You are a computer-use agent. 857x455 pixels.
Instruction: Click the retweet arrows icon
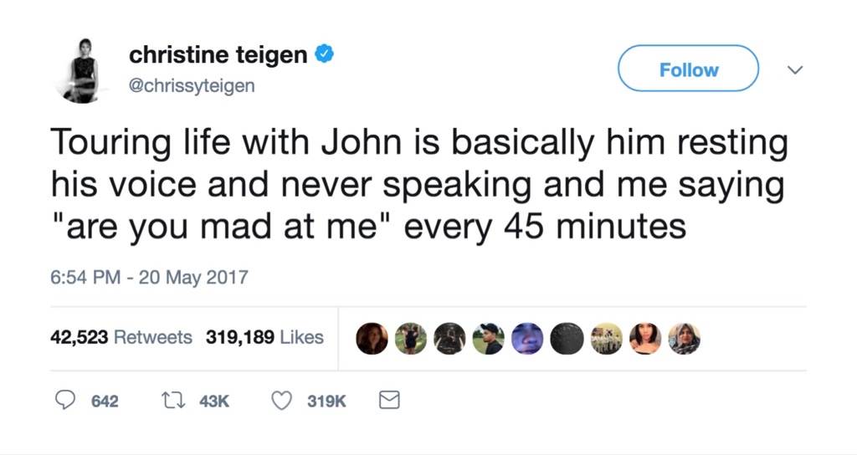tap(175, 401)
